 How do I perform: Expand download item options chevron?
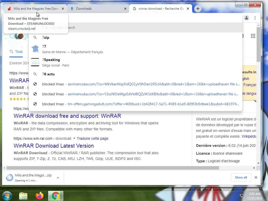pos(58,178)
